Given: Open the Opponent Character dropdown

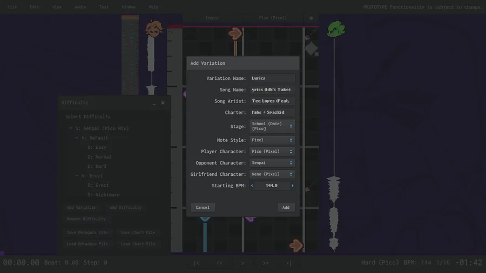Looking at the screenshot, I should pos(272,163).
